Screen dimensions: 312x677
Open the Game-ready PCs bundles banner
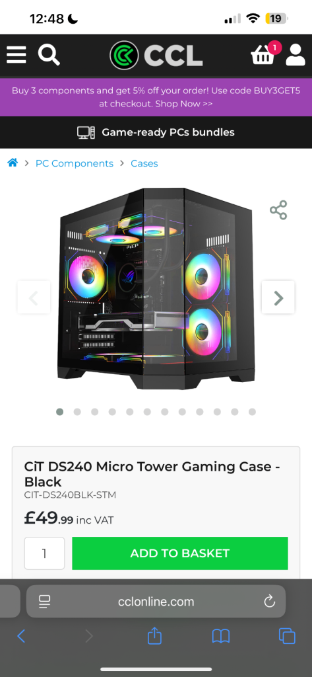[156, 132]
